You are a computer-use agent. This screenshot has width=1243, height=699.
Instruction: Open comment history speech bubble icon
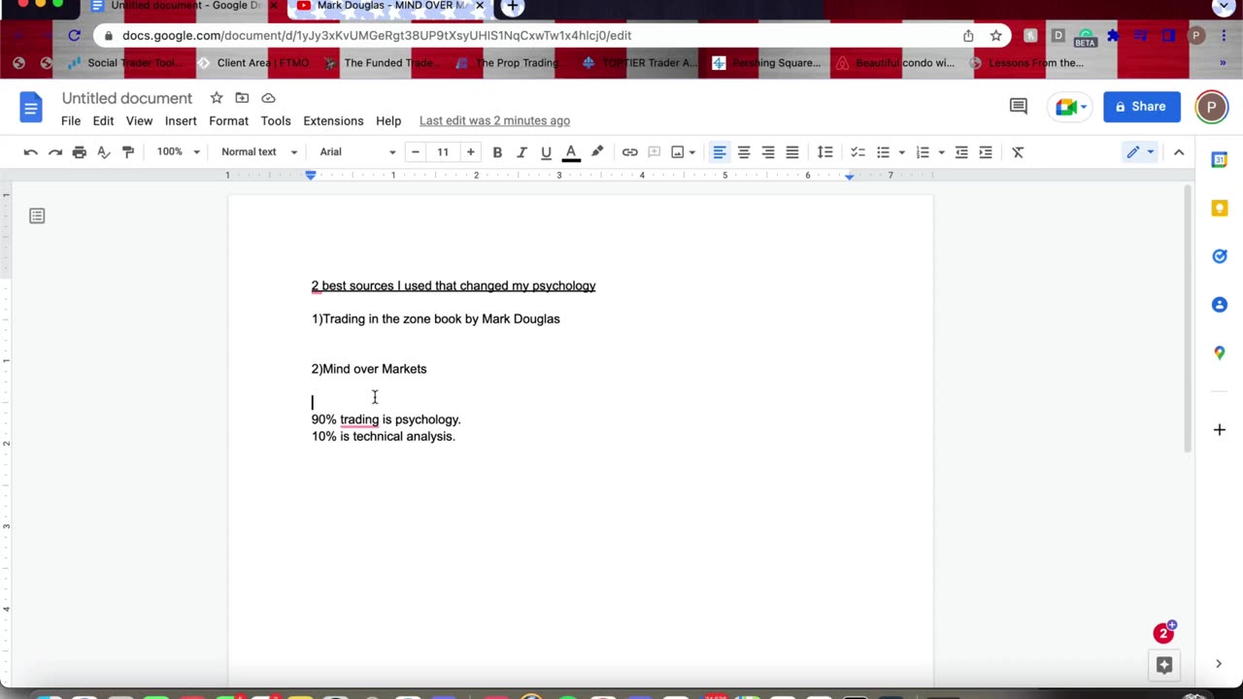click(x=1019, y=107)
